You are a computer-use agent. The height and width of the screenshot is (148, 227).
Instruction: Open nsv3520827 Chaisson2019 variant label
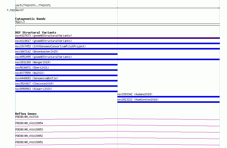[x=34, y=84]
